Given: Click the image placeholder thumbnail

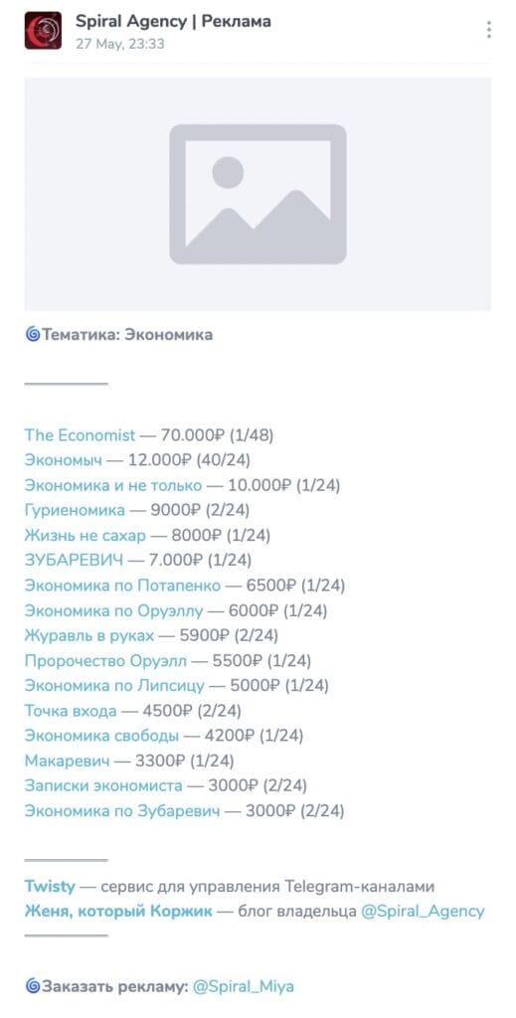Looking at the screenshot, I should coord(258,194).
